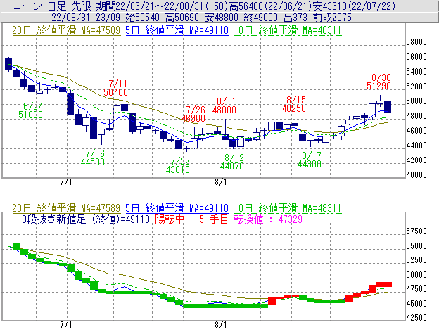
Task: Click the 8/15 48250 high label
Action: click(294, 104)
